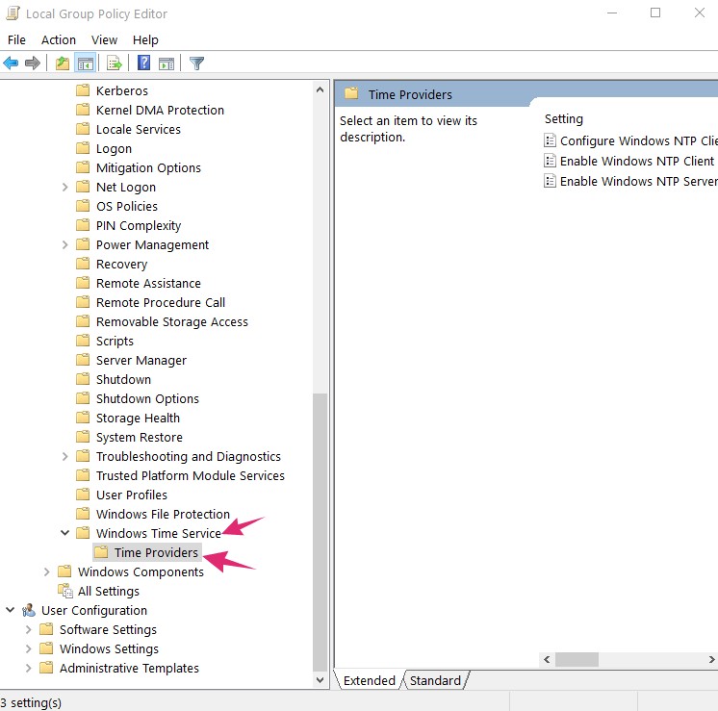
Task: Click the tree scrollbar down arrow
Action: [321, 680]
